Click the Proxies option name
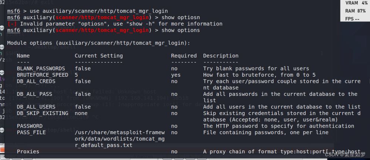The image size is (370, 160). pos(28,152)
